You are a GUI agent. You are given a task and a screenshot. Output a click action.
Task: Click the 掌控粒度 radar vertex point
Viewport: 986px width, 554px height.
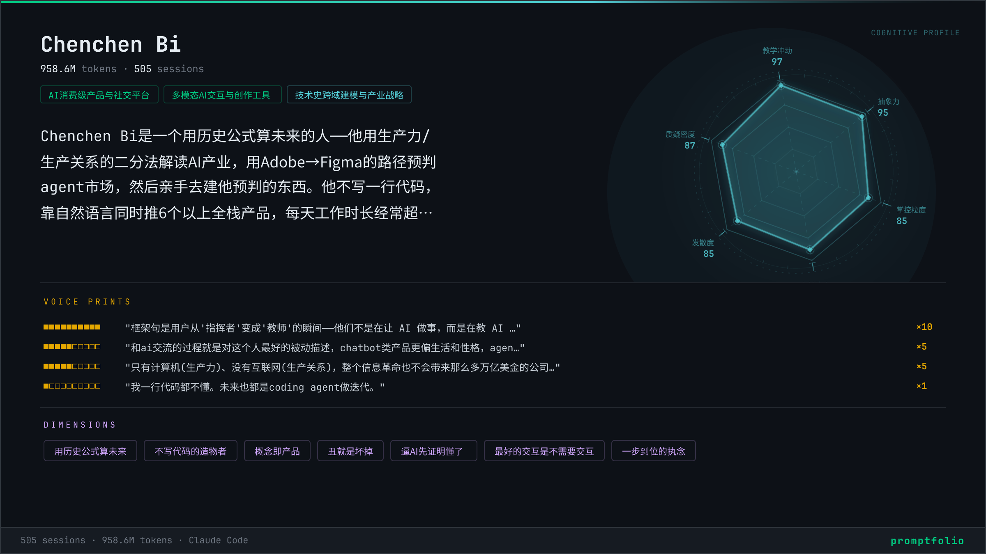(868, 198)
